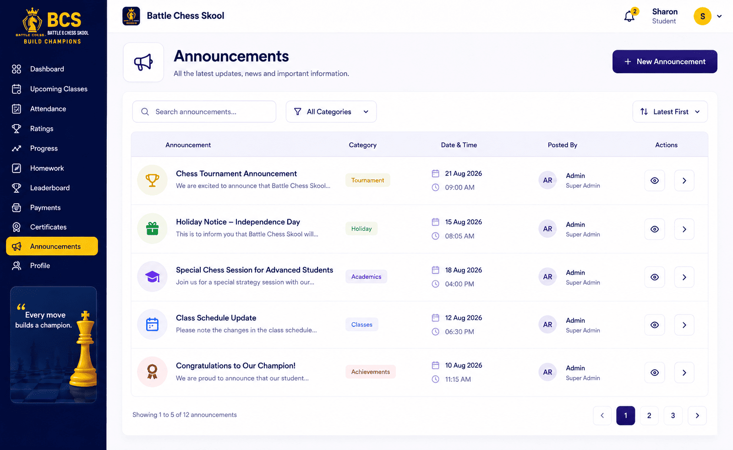Open the Latest First sort dropdown
This screenshot has width=733, height=450.
tap(670, 112)
